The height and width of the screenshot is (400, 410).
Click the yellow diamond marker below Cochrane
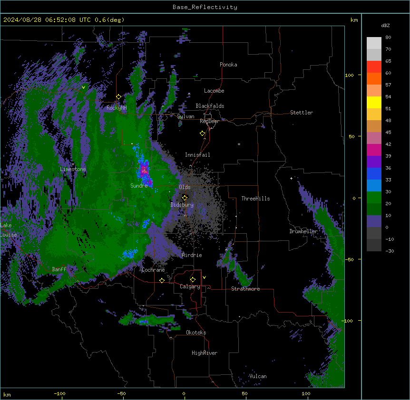click(x=162, y=280)
